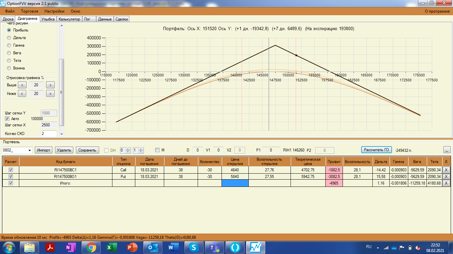Open the Настройки menu

tap(54, 11)
